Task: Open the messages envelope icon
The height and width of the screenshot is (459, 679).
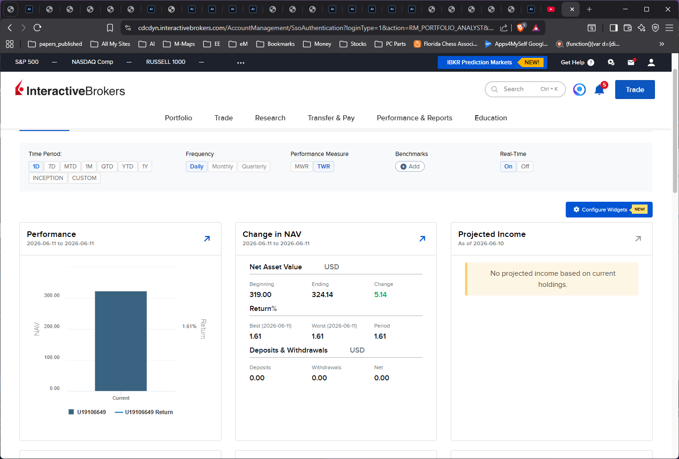Action: pos(631,62)
